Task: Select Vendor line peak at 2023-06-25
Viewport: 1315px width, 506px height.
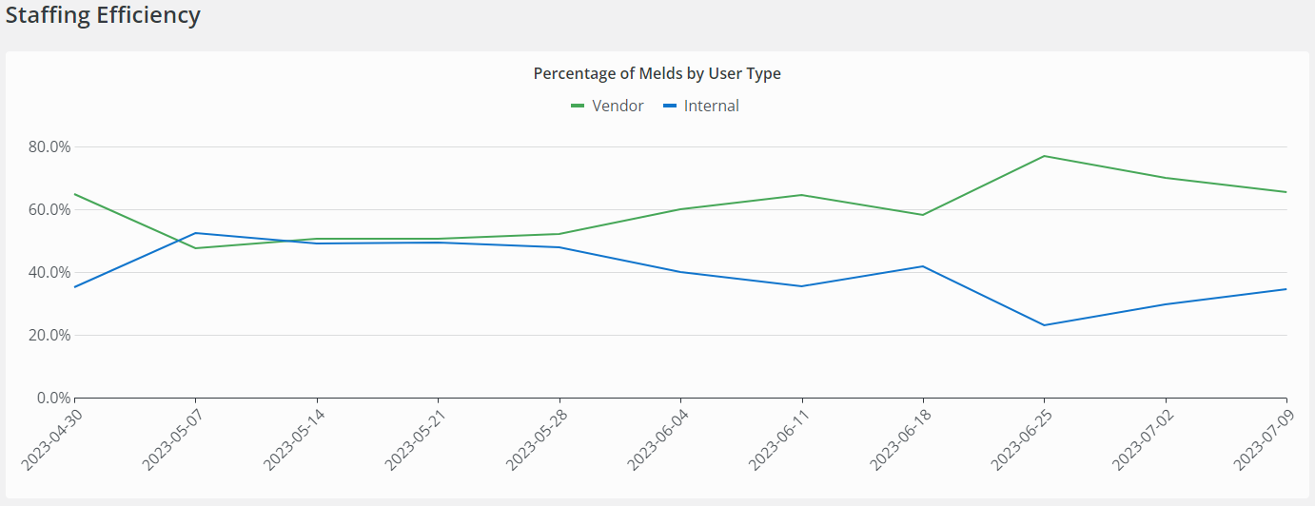Action: click(1045, 156)
